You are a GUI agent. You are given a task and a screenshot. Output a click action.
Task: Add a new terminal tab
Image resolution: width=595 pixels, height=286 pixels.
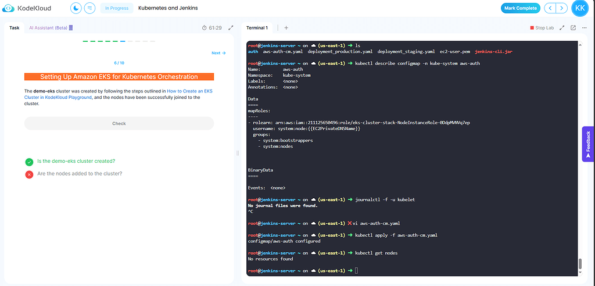tap(286, 27)
